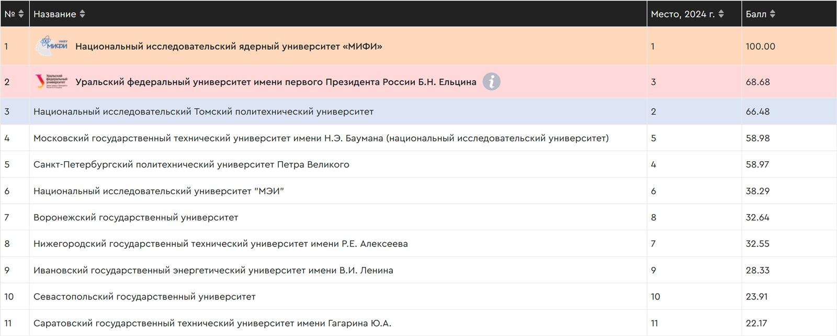Select Севастопольский государственный университет row
The image size is (837, 336).
point(418,296)
